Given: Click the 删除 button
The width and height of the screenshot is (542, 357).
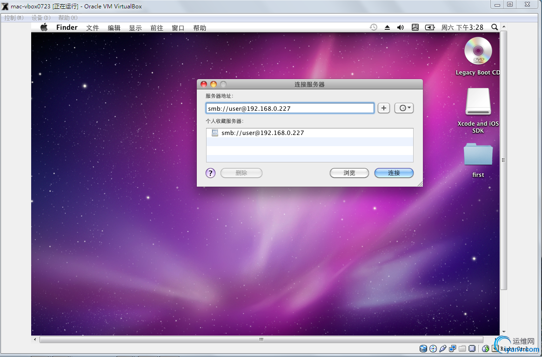Looking at the screenshot, I should [x=241, y=173].
